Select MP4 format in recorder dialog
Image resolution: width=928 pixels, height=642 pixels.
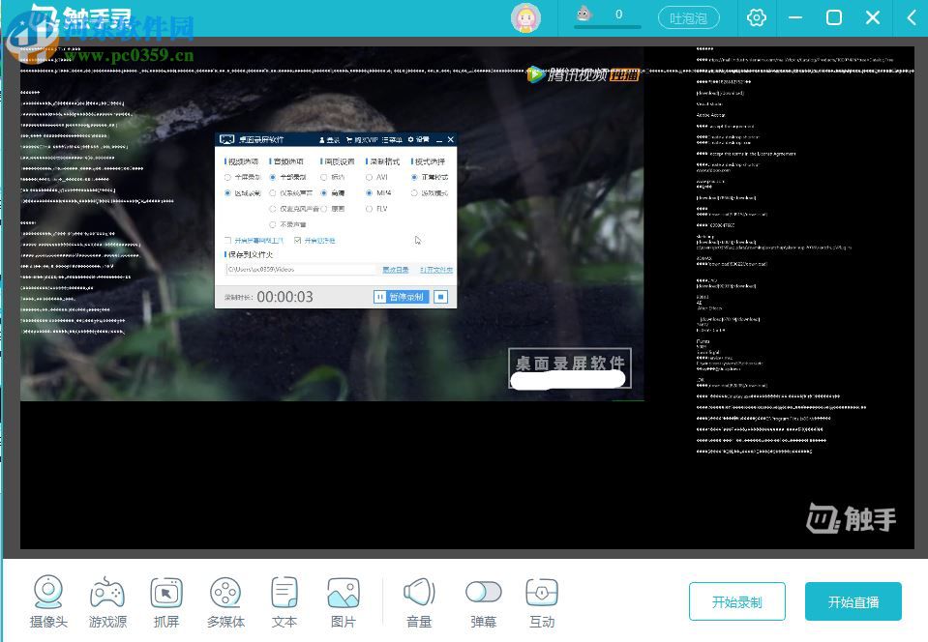pos(370,192)
